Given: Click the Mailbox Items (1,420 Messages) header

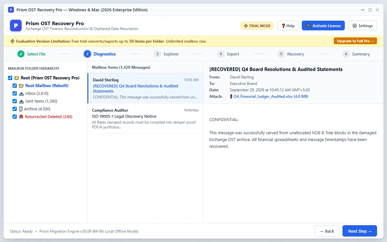Looking at the screenshot, I should click(x=121, y=67).
